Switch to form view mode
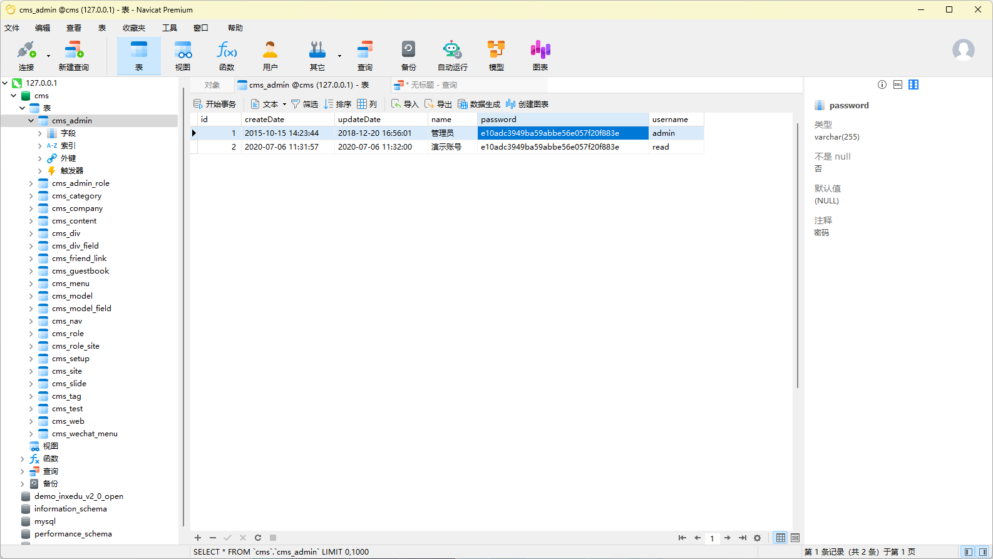The image size is (993, 559). coord(795,538)
